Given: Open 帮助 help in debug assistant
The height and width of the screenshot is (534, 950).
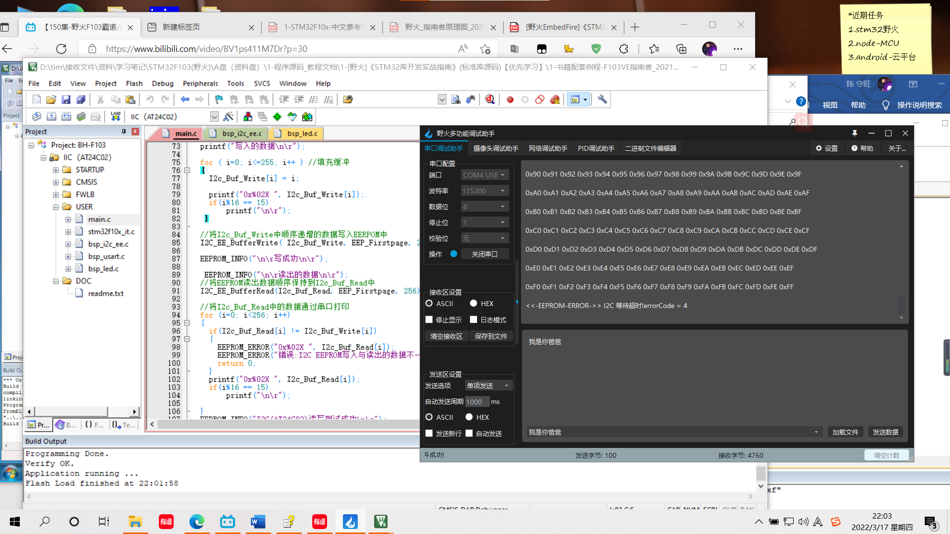Looking at the screenshot, I should (862, 148).
